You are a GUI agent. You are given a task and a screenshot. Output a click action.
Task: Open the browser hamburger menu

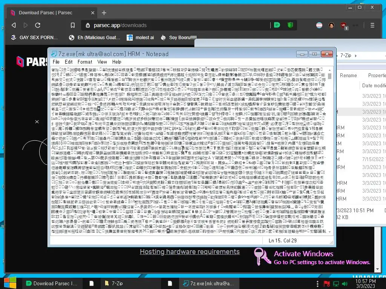click(x=372, y=25)
